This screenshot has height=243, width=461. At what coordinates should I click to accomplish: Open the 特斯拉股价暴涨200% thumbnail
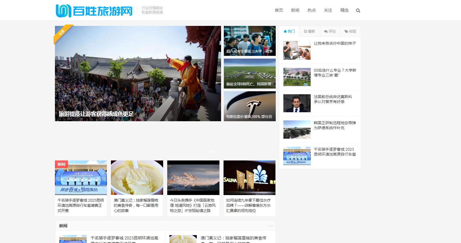[x=250, y=106]
